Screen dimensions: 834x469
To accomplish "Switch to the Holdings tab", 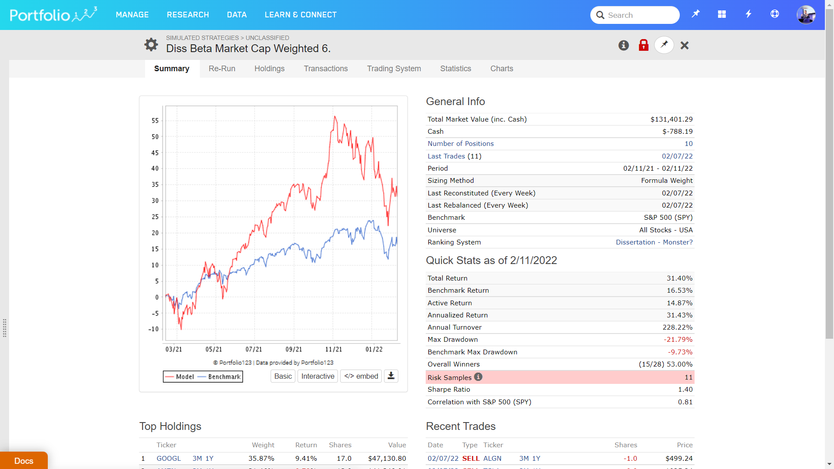I will tap(269, 69).
